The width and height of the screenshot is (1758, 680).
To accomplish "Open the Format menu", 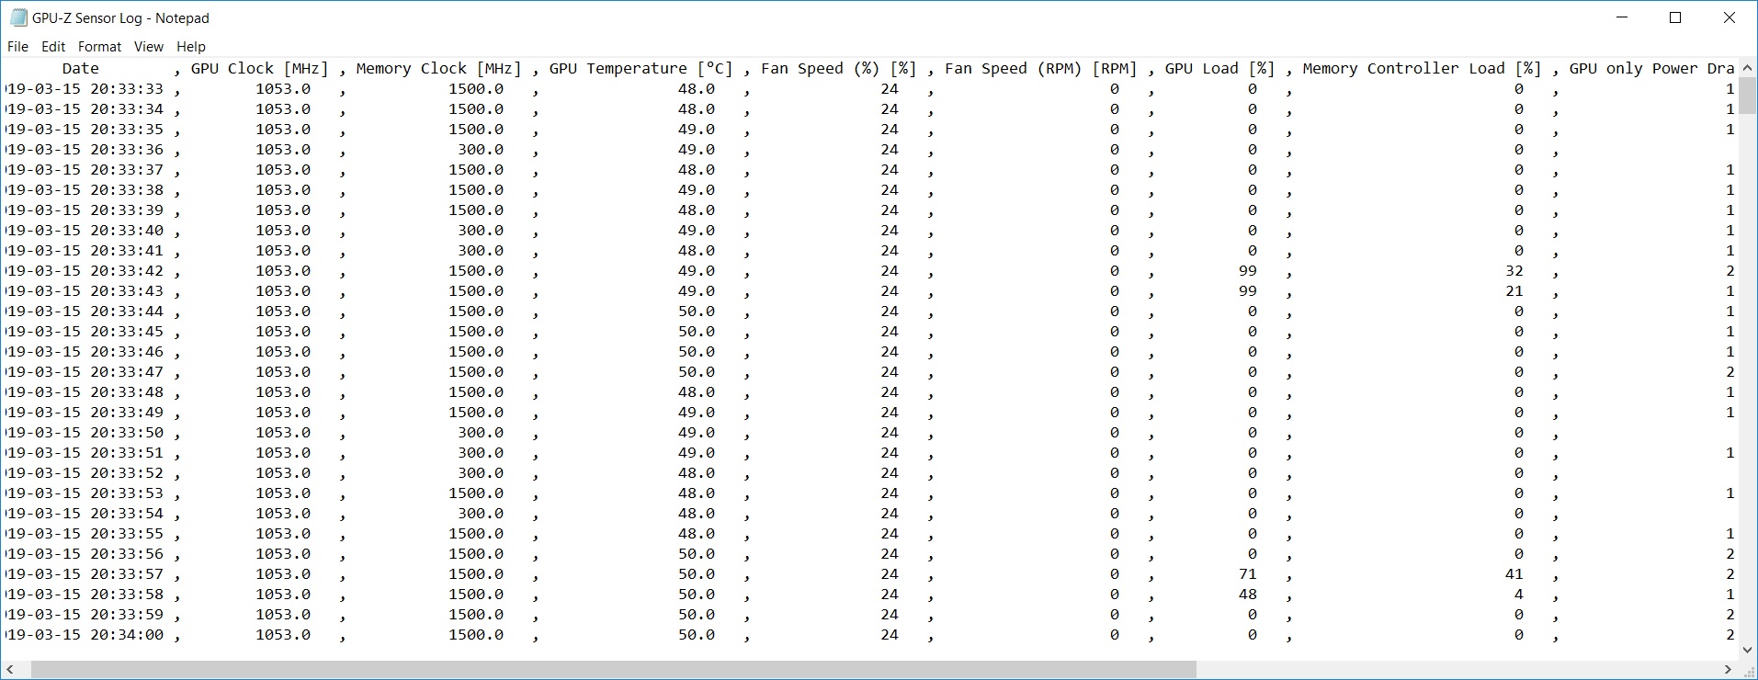I will (99, 47).
